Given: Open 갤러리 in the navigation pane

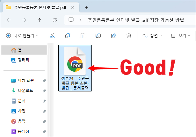Looking at the screenshot, I should point(24,60).
